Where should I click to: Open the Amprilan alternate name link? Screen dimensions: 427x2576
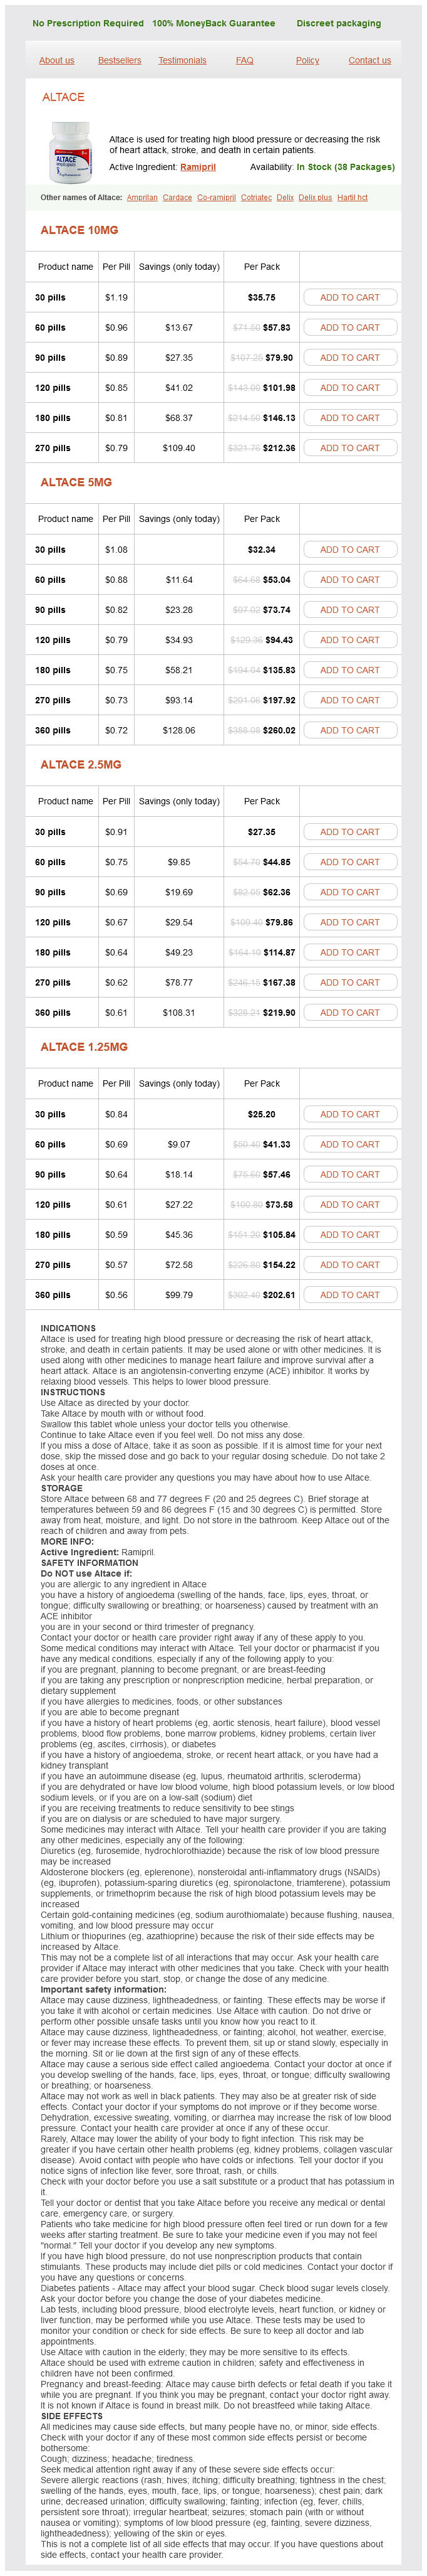[141, 198]
